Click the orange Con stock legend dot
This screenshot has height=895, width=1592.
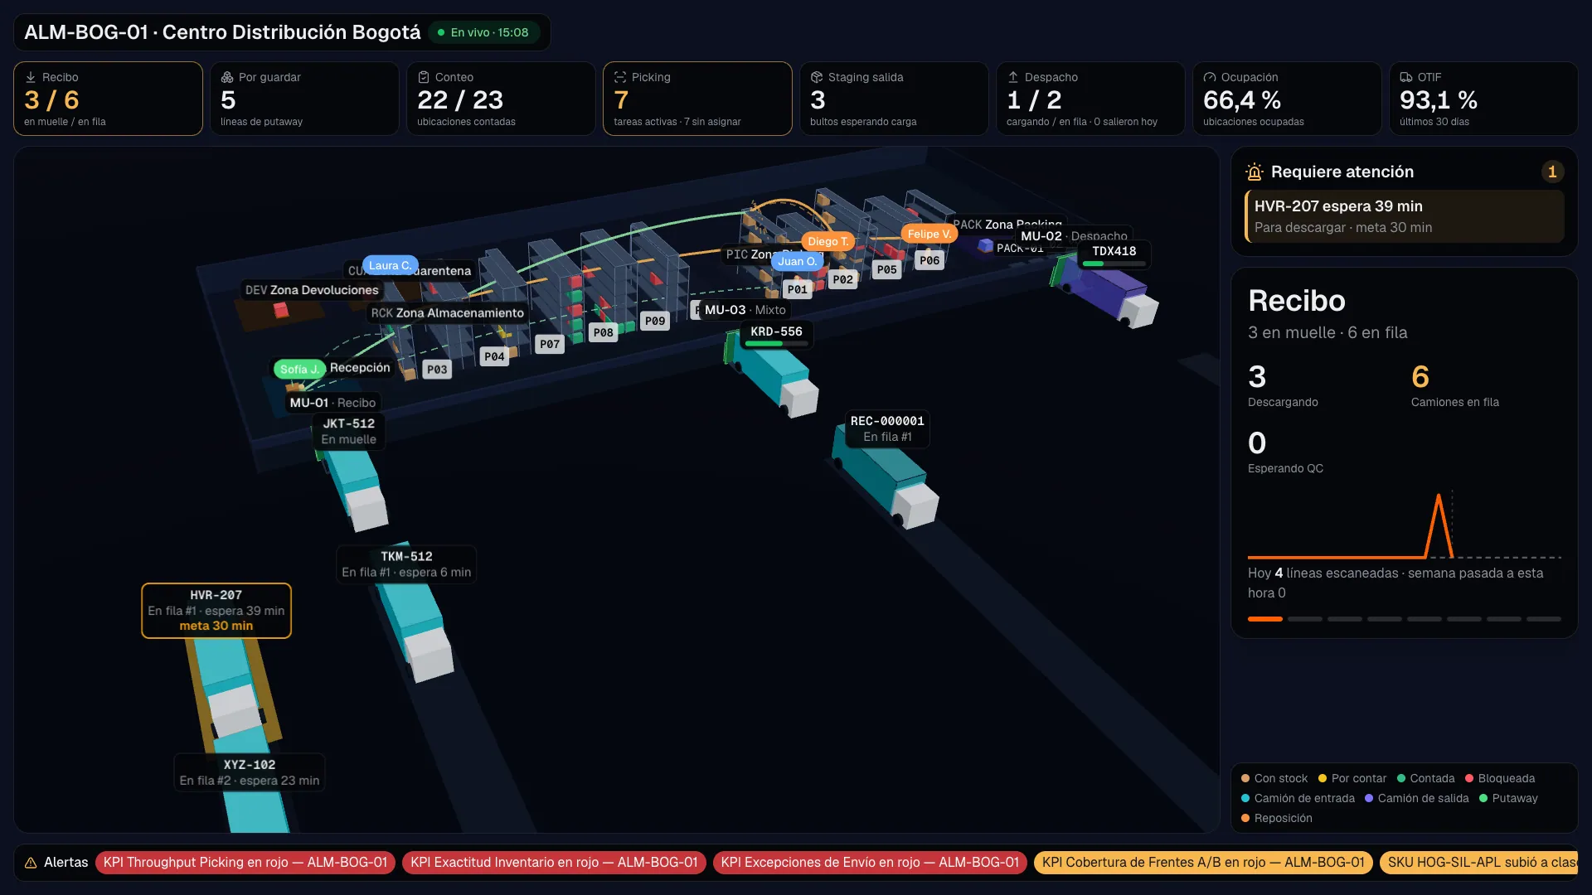(1245, 778)
